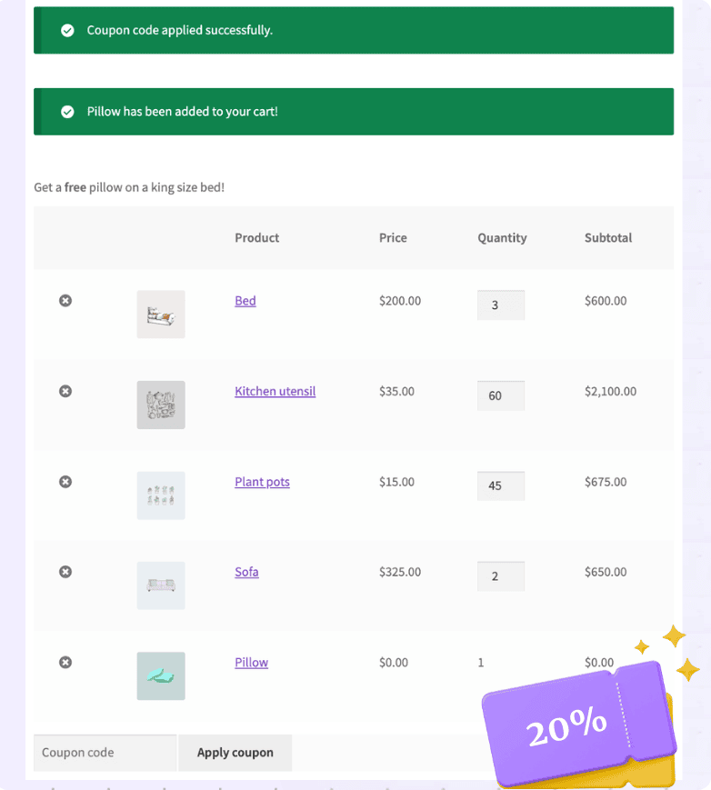The width and height of the screenshot is (711, 790).
Task: Open the Kitchen utensil thumbnail image
Action: point(161,405)
